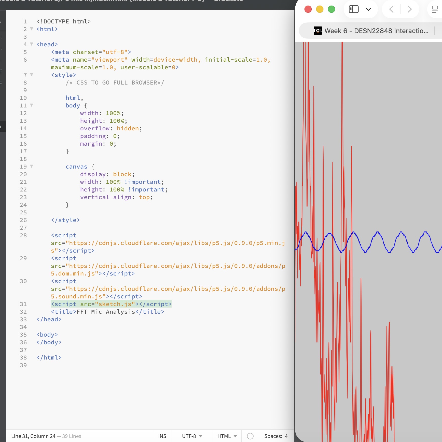Toggle the Safari sidebar icon
The image size is (442, 442).
pos(353,9)
